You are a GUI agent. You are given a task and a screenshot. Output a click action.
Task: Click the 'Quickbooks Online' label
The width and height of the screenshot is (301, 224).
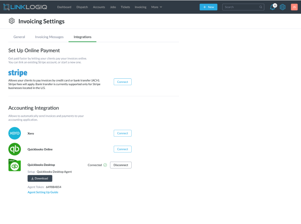[40, 149]
